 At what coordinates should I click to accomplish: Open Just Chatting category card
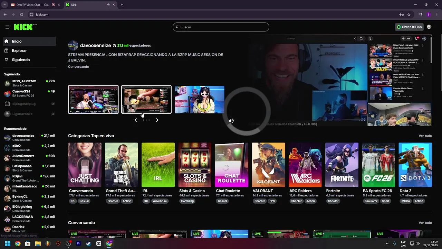85,165
